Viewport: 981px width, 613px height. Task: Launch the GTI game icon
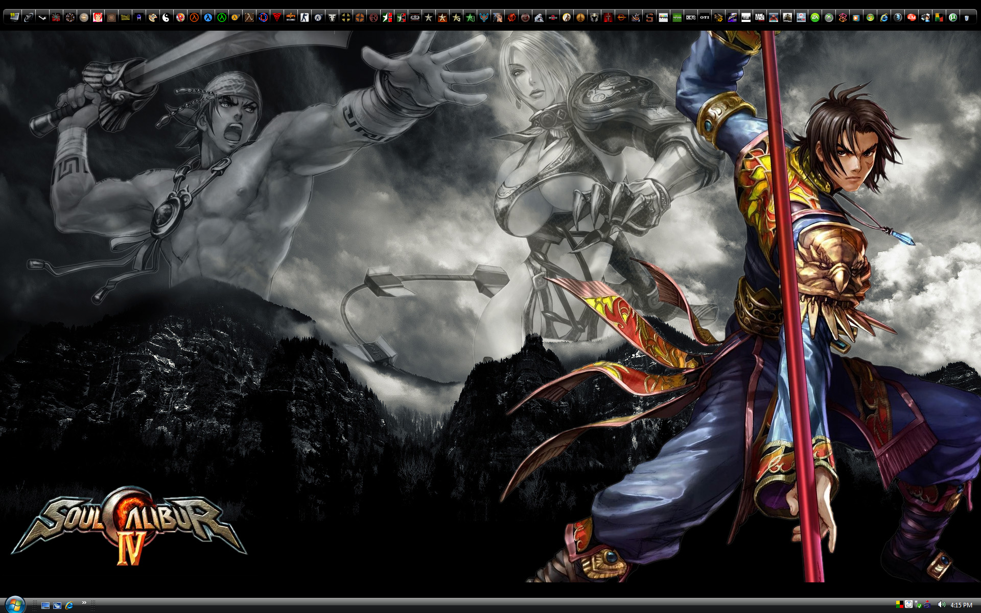coord(705,17)
